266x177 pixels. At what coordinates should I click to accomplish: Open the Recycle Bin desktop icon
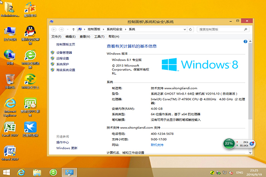pos(9,80)
